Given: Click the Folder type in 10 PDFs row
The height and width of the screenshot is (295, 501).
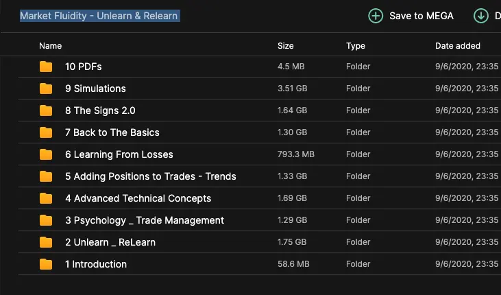Looking at the screenshot, I should (x=358, y=67).
